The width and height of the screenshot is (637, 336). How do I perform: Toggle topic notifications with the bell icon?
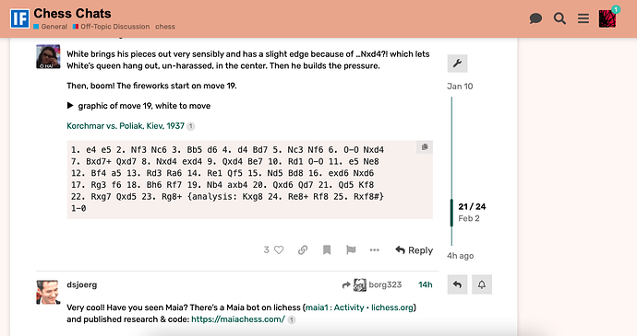tap(481, 284)
